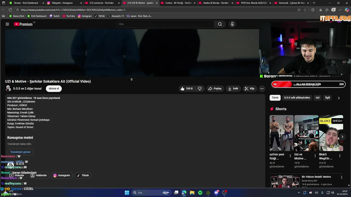Add this page to favorites star icon

(305, 10)
